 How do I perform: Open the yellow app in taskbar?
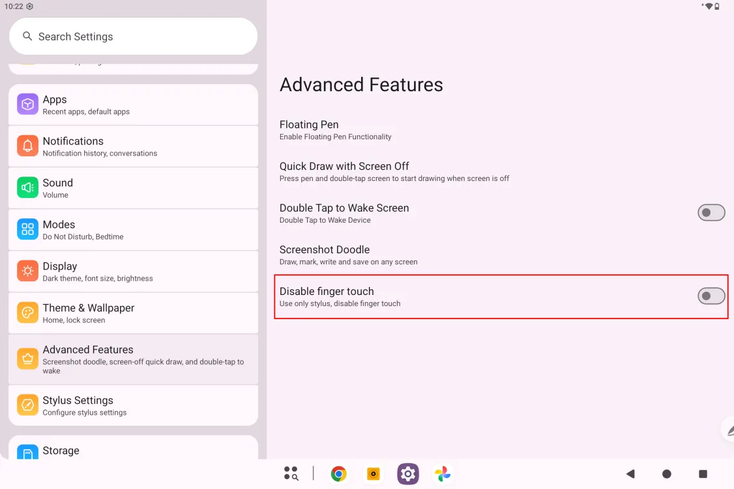(x=373, y=473)
